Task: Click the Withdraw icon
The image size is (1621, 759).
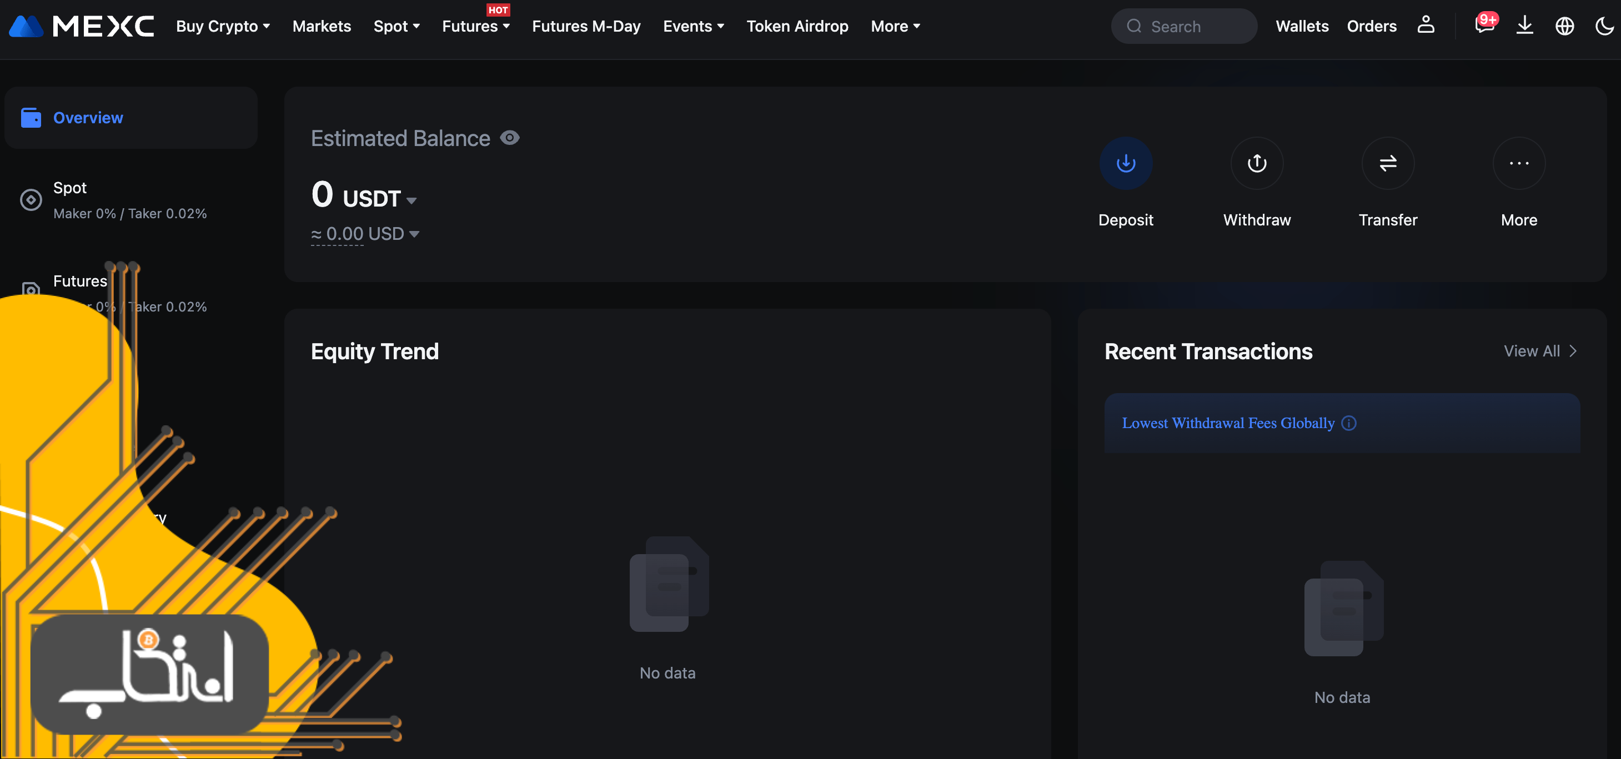Action: pos(1256,162)
